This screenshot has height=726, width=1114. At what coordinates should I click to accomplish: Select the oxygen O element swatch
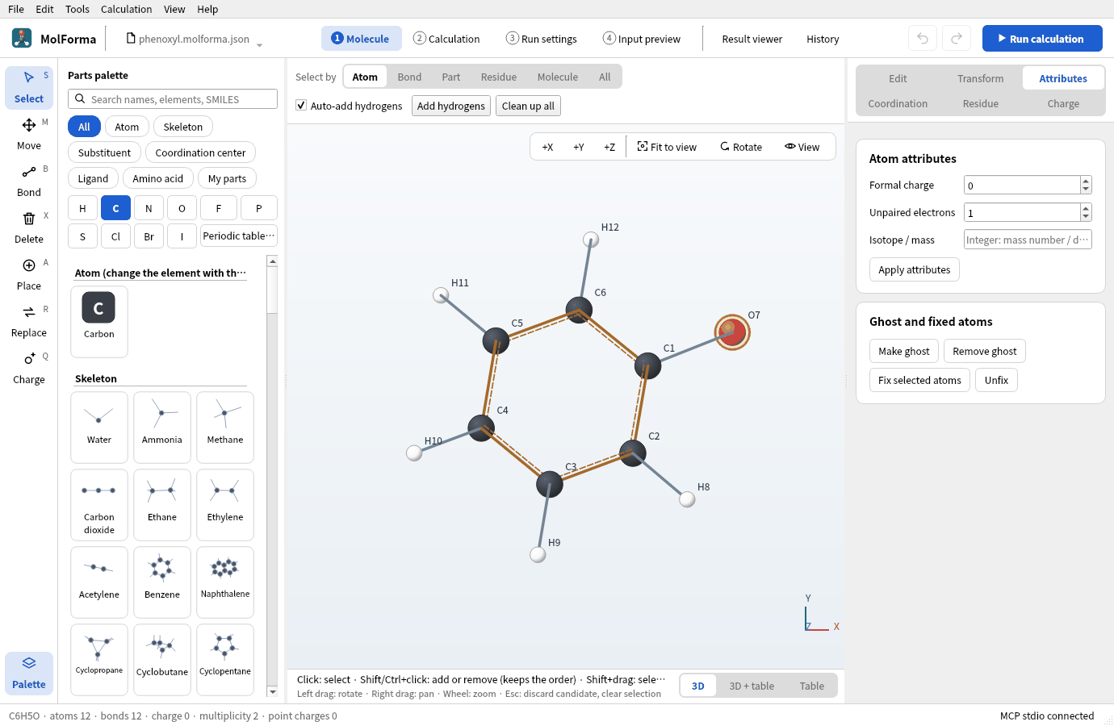coord(182,208)
